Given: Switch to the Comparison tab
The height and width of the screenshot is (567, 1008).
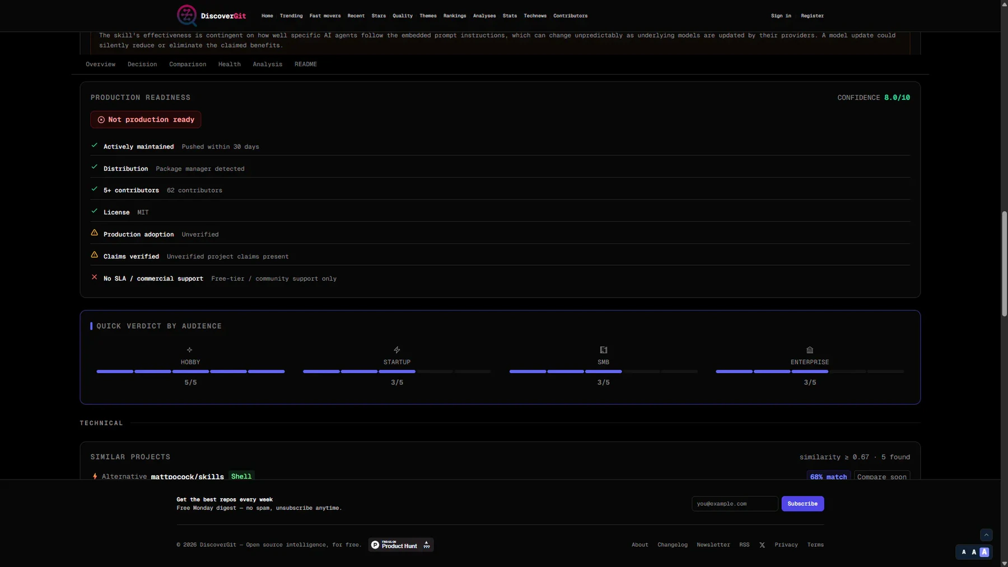Looking at the screenshot, I should [x=188, y=64].
